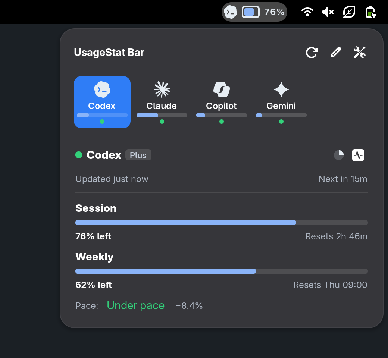Click the −8.4% pace value
This screenshot has width=388, height=358.
point(189,306)
